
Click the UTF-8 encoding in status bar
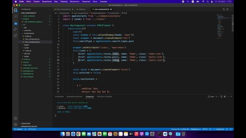tap(205, 129)
